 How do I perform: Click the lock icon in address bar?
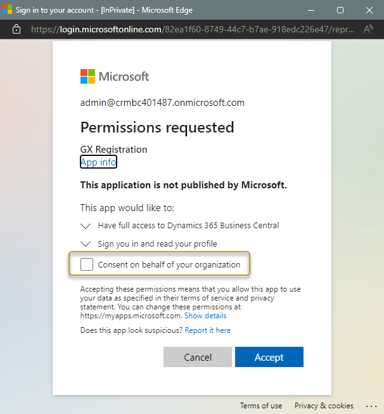coord(16,29)
